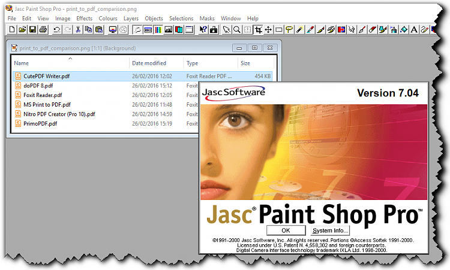Image resolution: width=450 pixels, height=270 pixels.
Task: Toggle the Histogram window icon
Action: point(169,29)
